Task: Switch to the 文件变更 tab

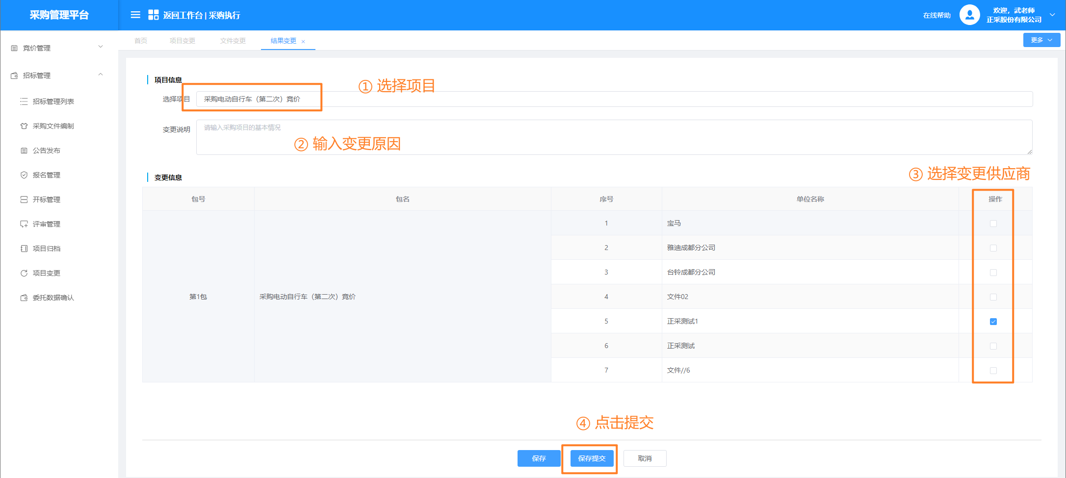Action: click(x=233, y=41)
